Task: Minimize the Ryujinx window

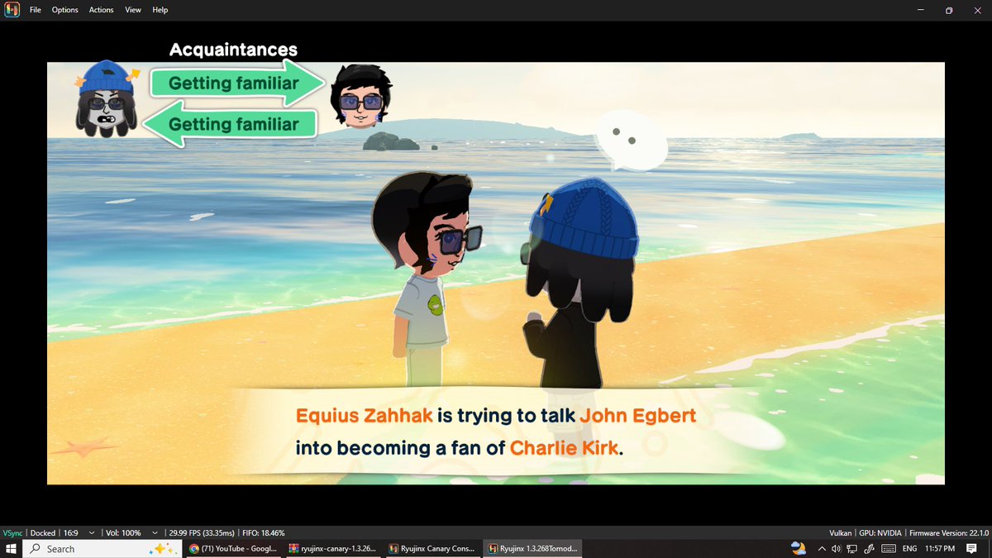Action: tap(921, 10)
